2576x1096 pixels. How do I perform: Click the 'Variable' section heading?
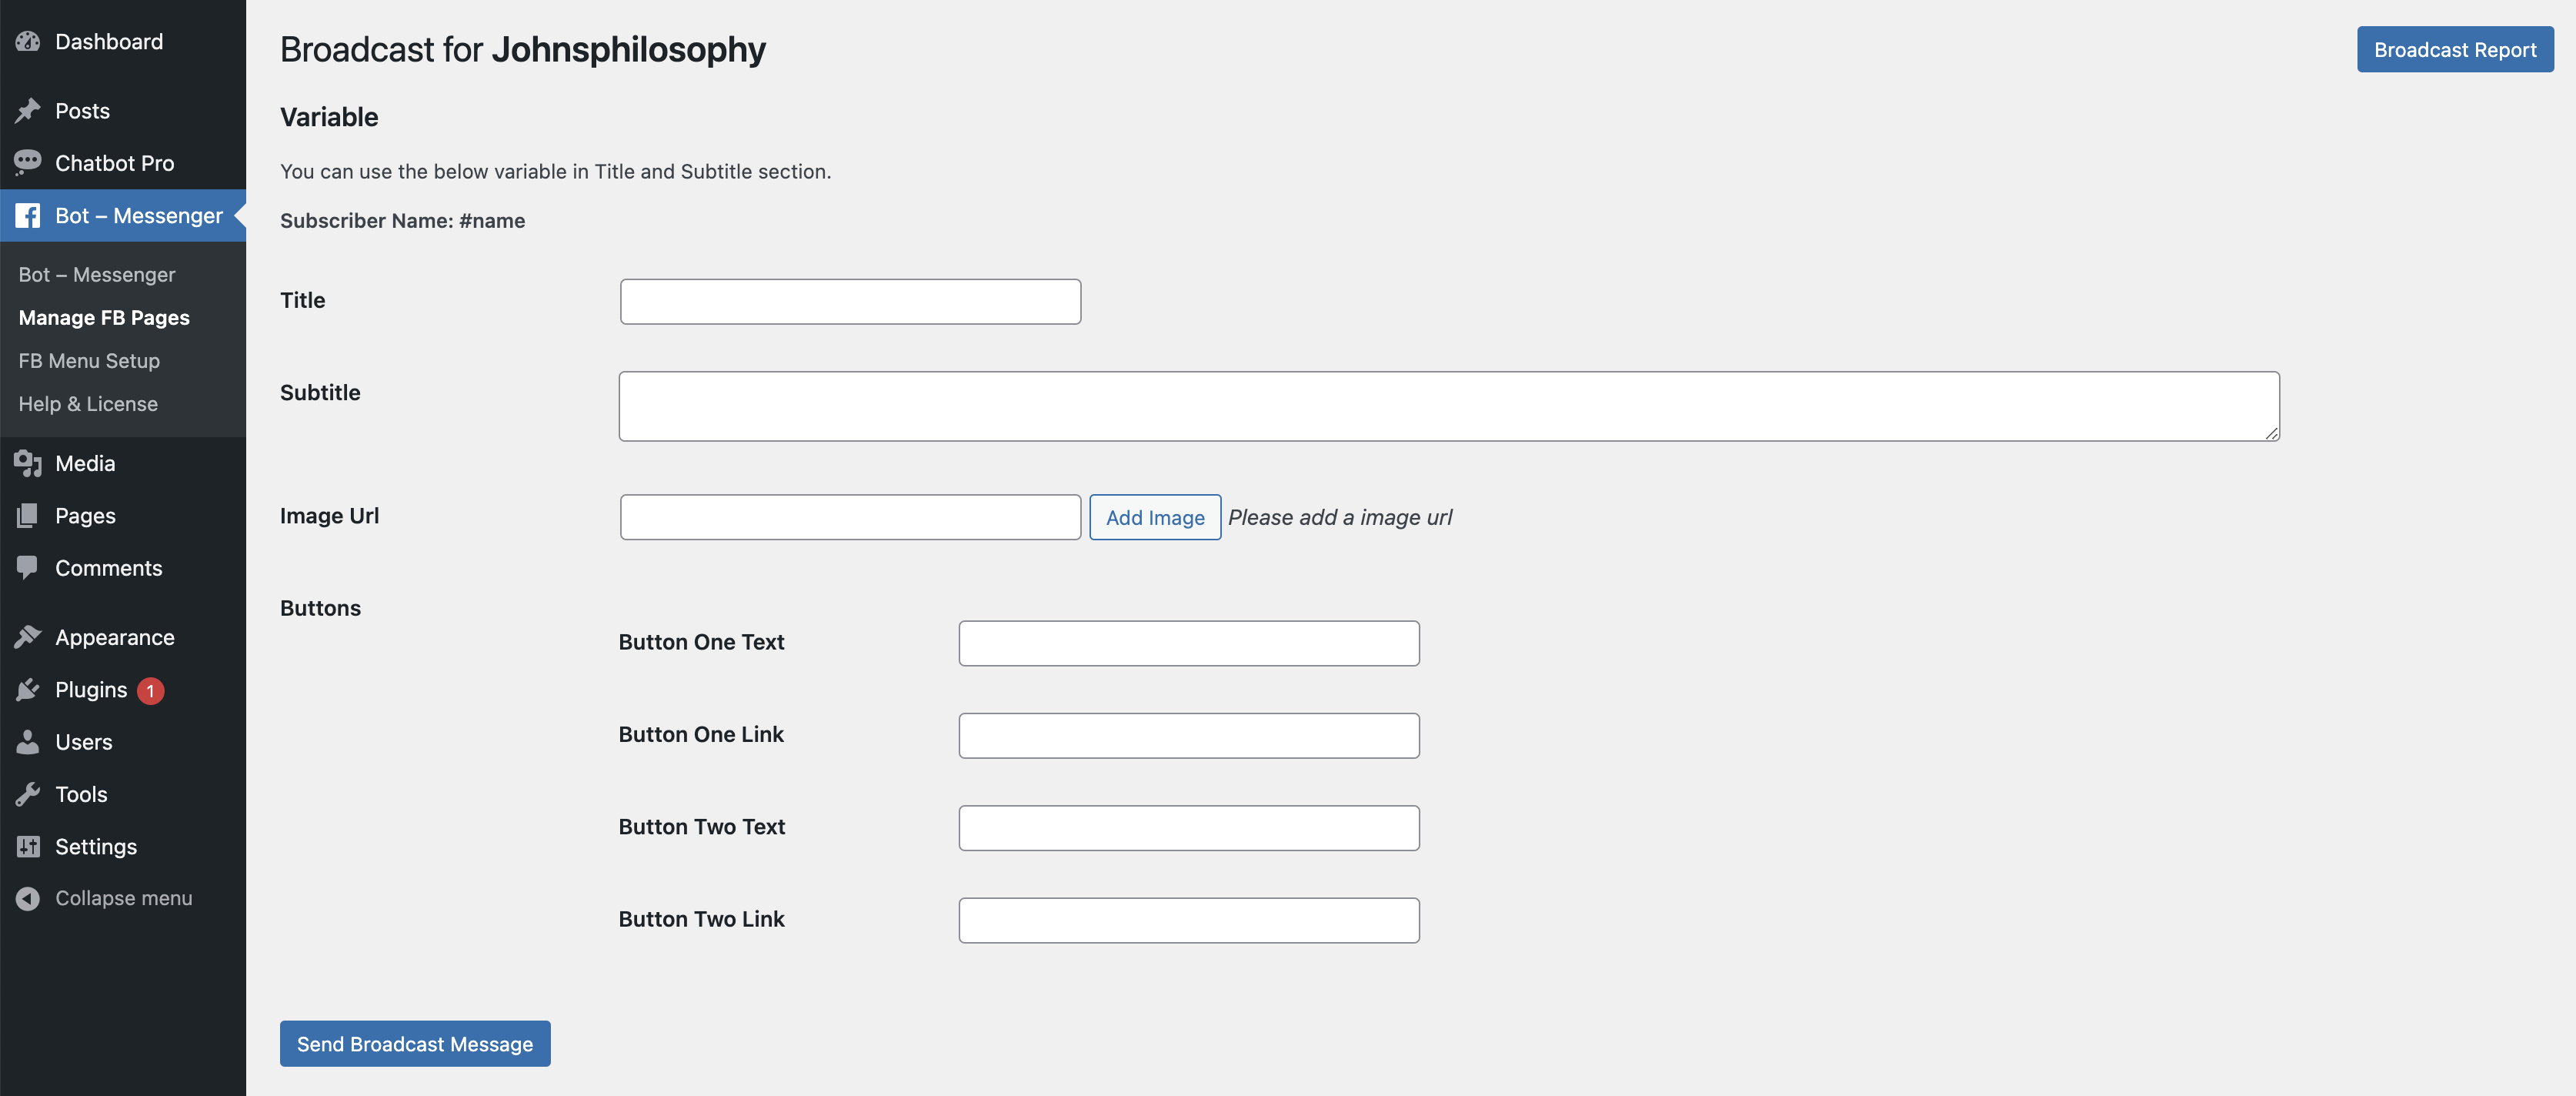click(329, 117)
